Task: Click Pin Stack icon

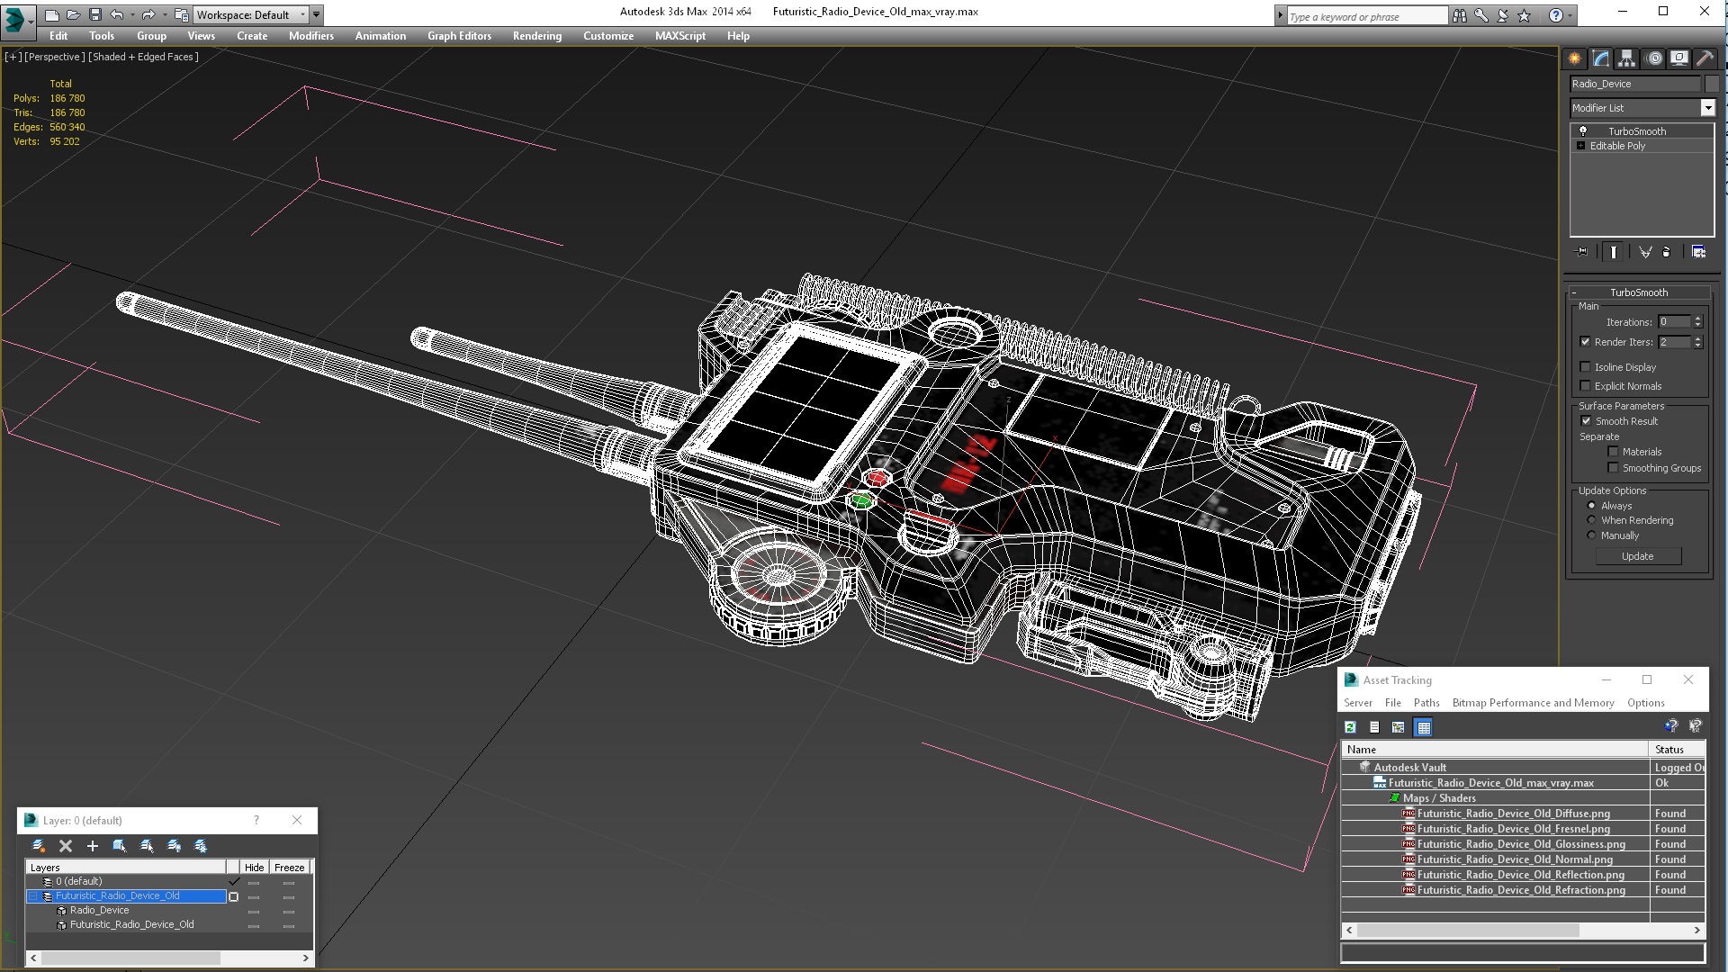Action: (x=1582, y=252)
